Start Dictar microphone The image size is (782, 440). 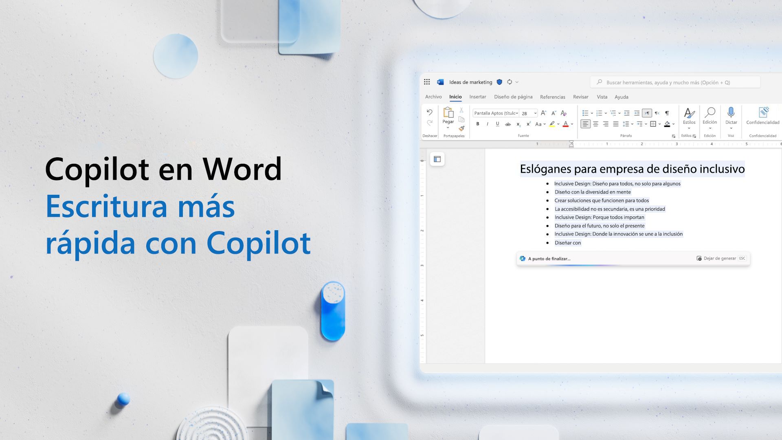731,112
